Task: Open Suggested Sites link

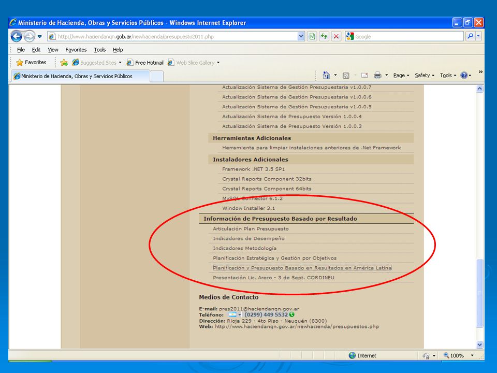Action: [94, 63]
